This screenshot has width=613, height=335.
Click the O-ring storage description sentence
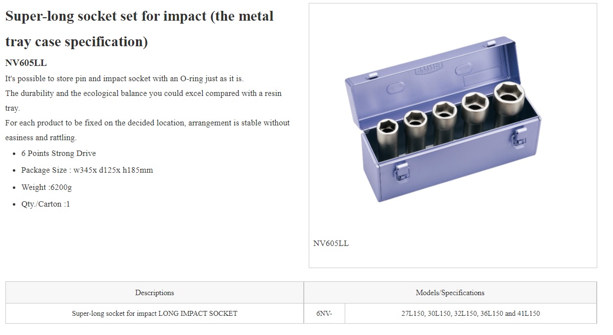click(x=124, y=79)
